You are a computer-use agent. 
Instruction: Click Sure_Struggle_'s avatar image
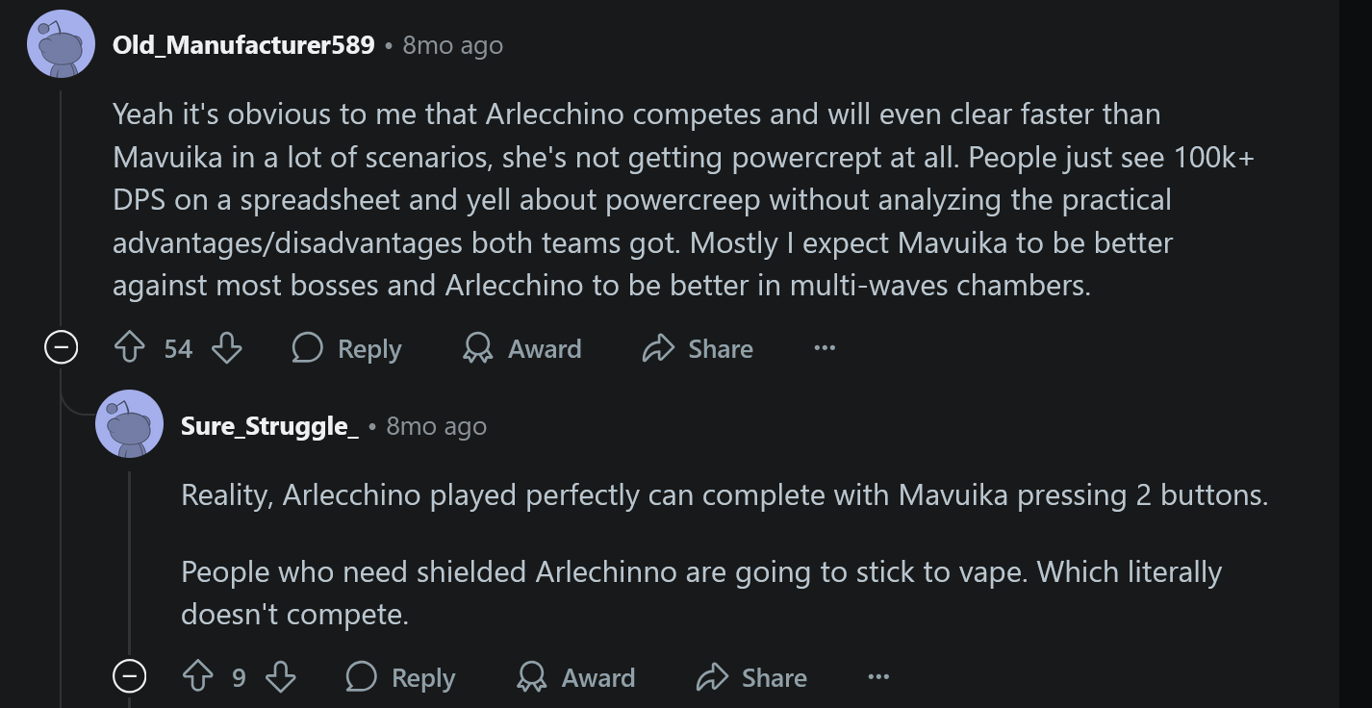129,424
